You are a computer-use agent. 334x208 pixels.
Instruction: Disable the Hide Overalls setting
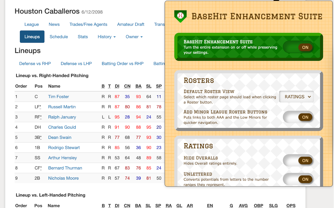point(298,160)
